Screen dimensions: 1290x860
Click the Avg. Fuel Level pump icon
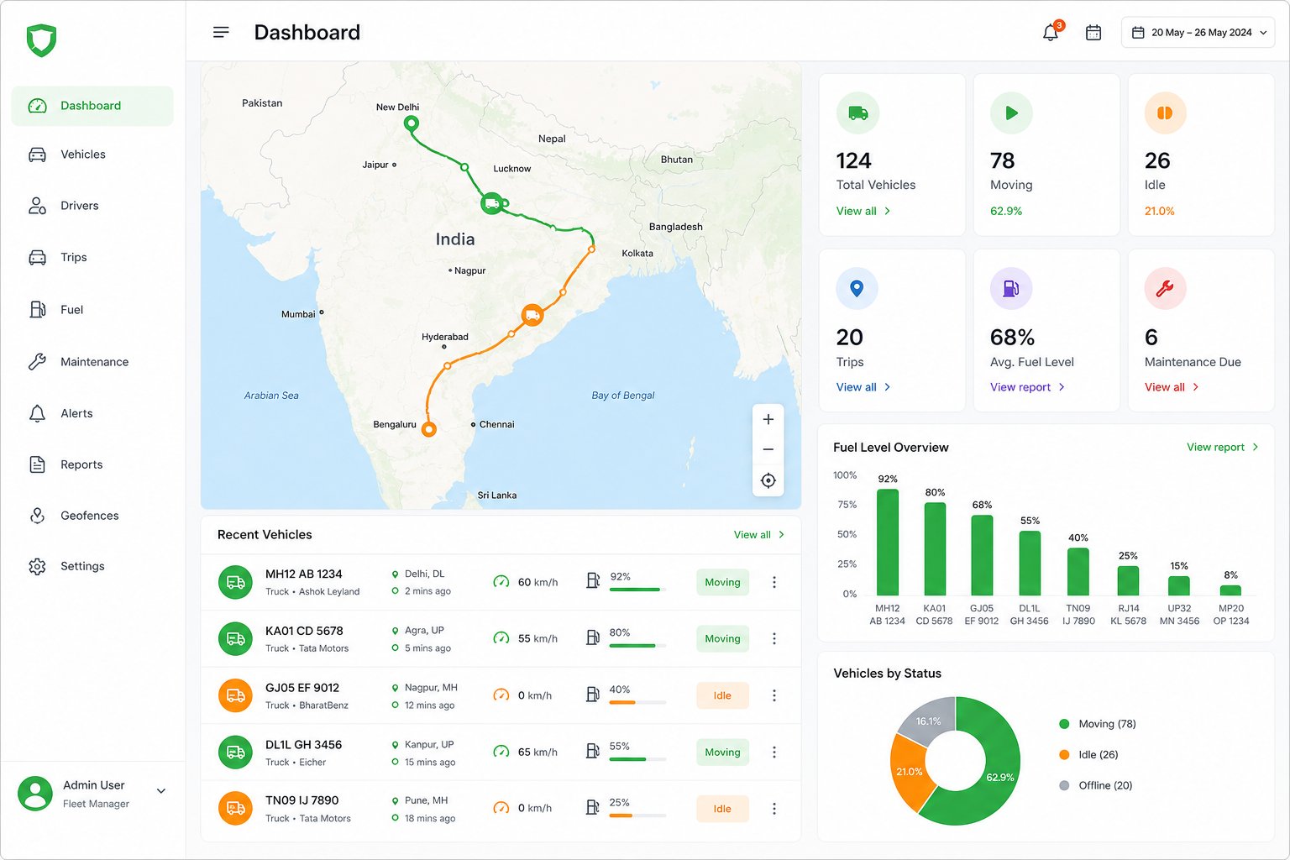1011,289
